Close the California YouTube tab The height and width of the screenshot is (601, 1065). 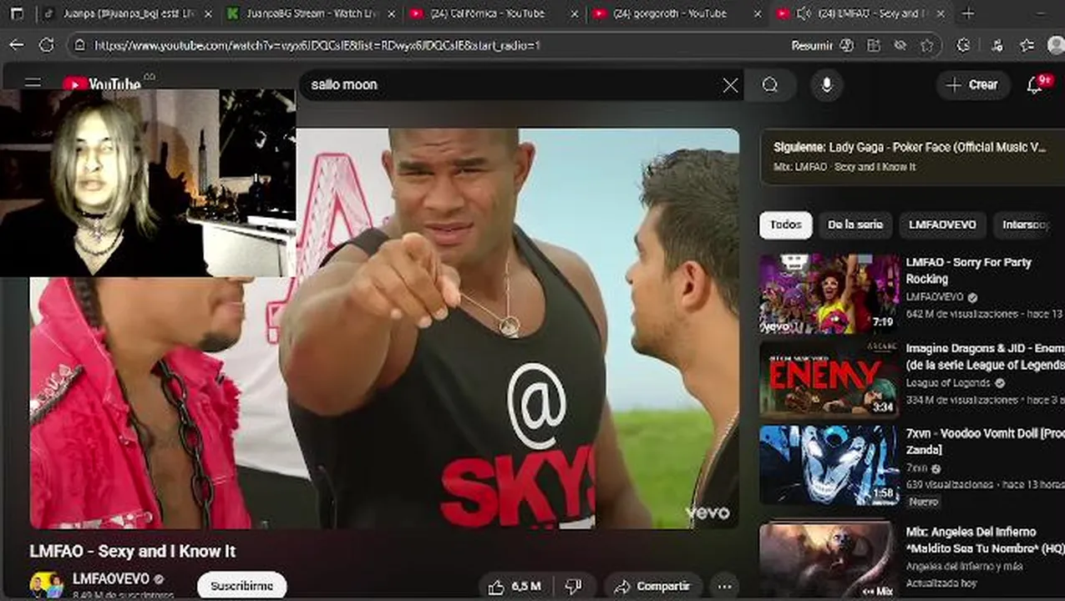click(x=576, y=13)
